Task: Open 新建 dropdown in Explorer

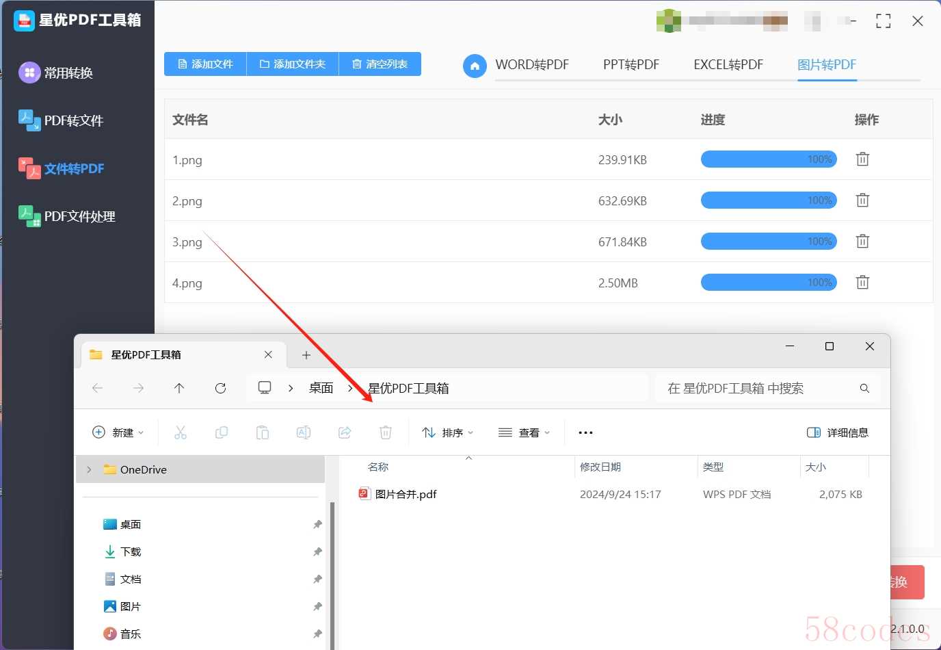Action: point(118,432)
